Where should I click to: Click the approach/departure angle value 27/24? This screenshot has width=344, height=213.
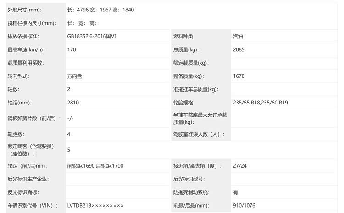click(x=240, y=166)
